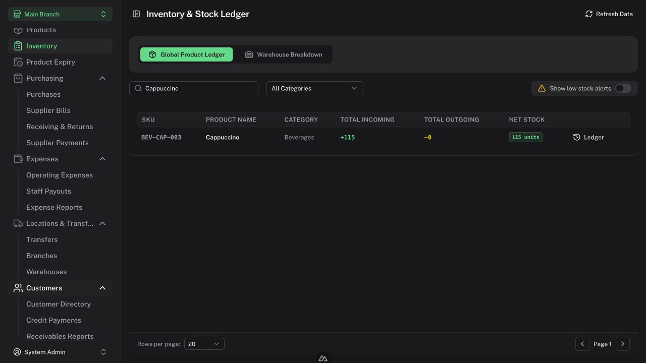Click the Locations truck icon
This screenshot has height=363, width=646.
[x=18, y=223]
